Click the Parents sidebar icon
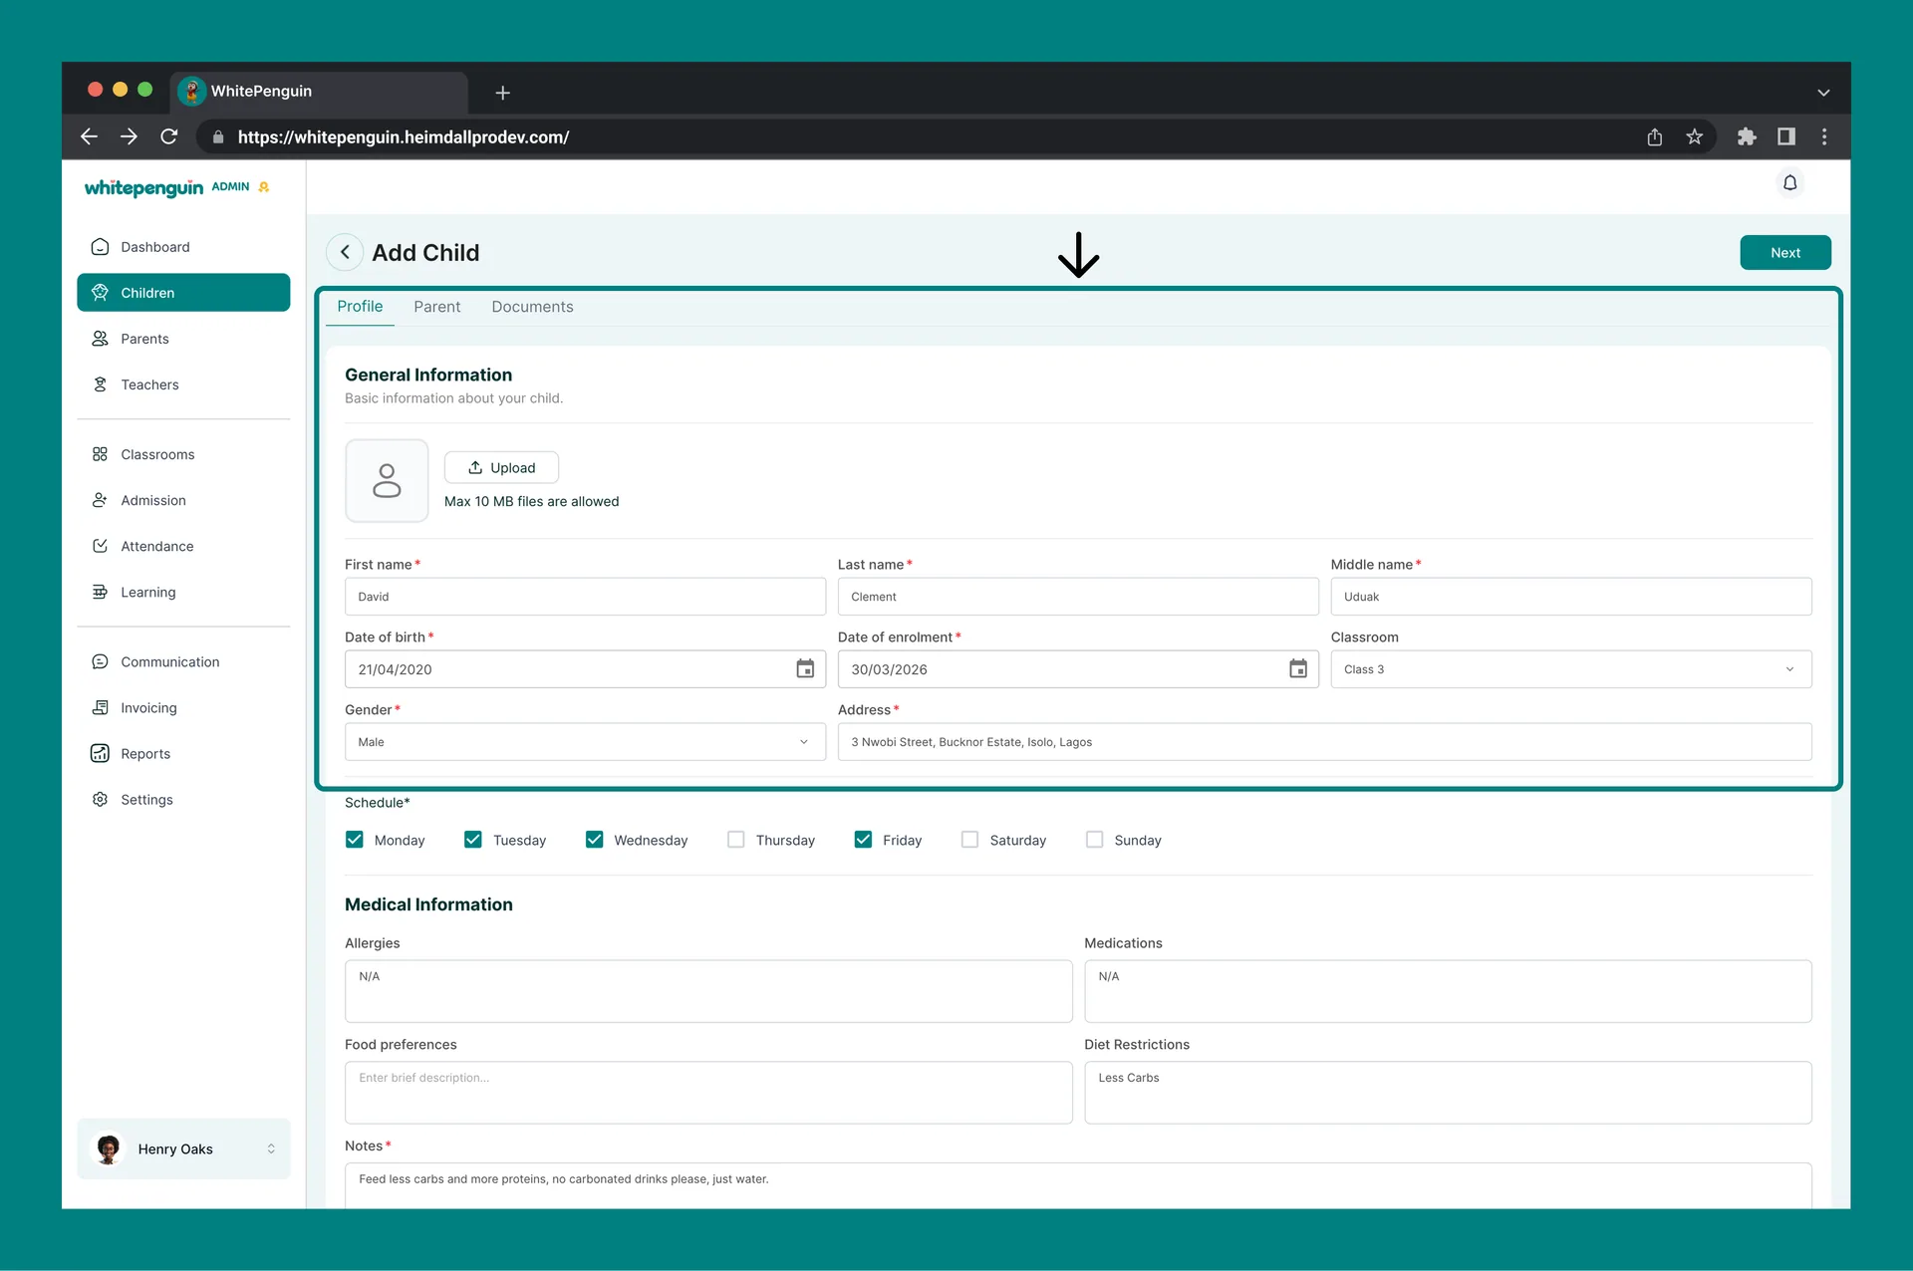This screenshot has width=1913, height=1271. [100, 339]
